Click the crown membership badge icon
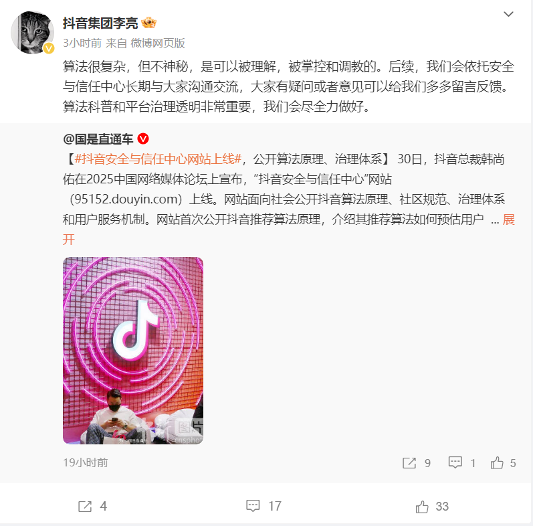The image size is (533, 526). point(148,23)
